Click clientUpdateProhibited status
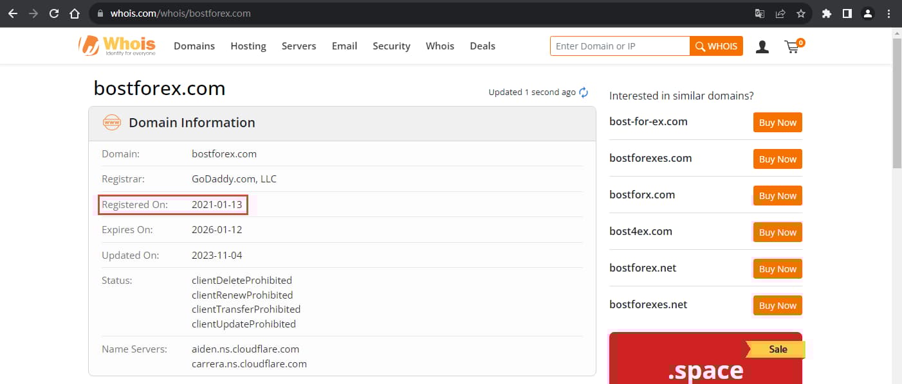The image size is (902, 384). [x=244, y=324]
